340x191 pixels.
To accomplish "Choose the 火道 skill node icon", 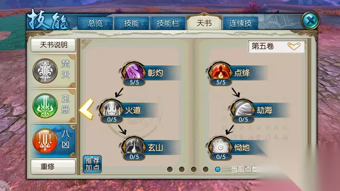I will (112, 109).
